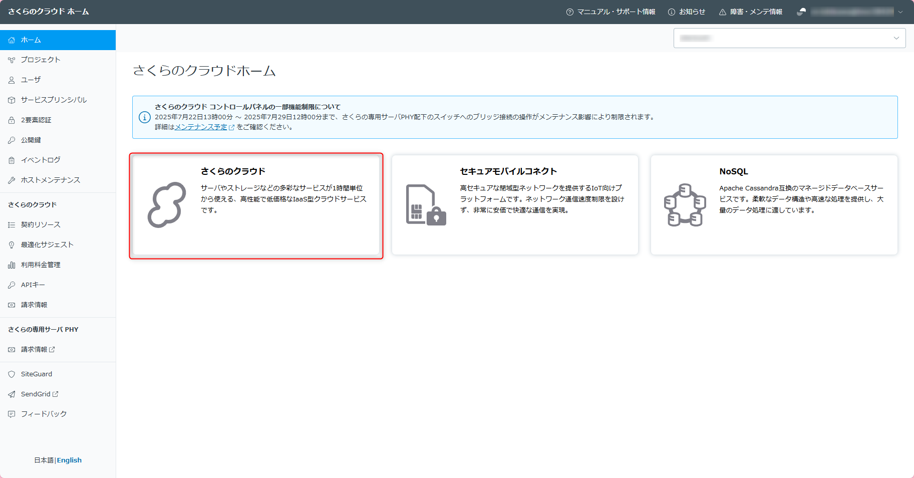
Task: Switch language to English
Action: tap(69, 459)
